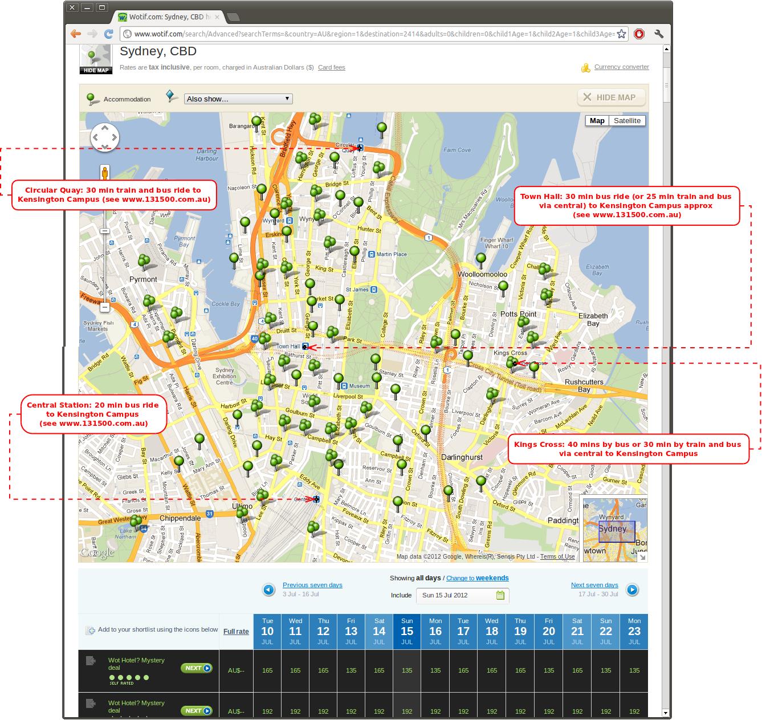Select the Map view button
Screen dimensions: 762x720
597,120
